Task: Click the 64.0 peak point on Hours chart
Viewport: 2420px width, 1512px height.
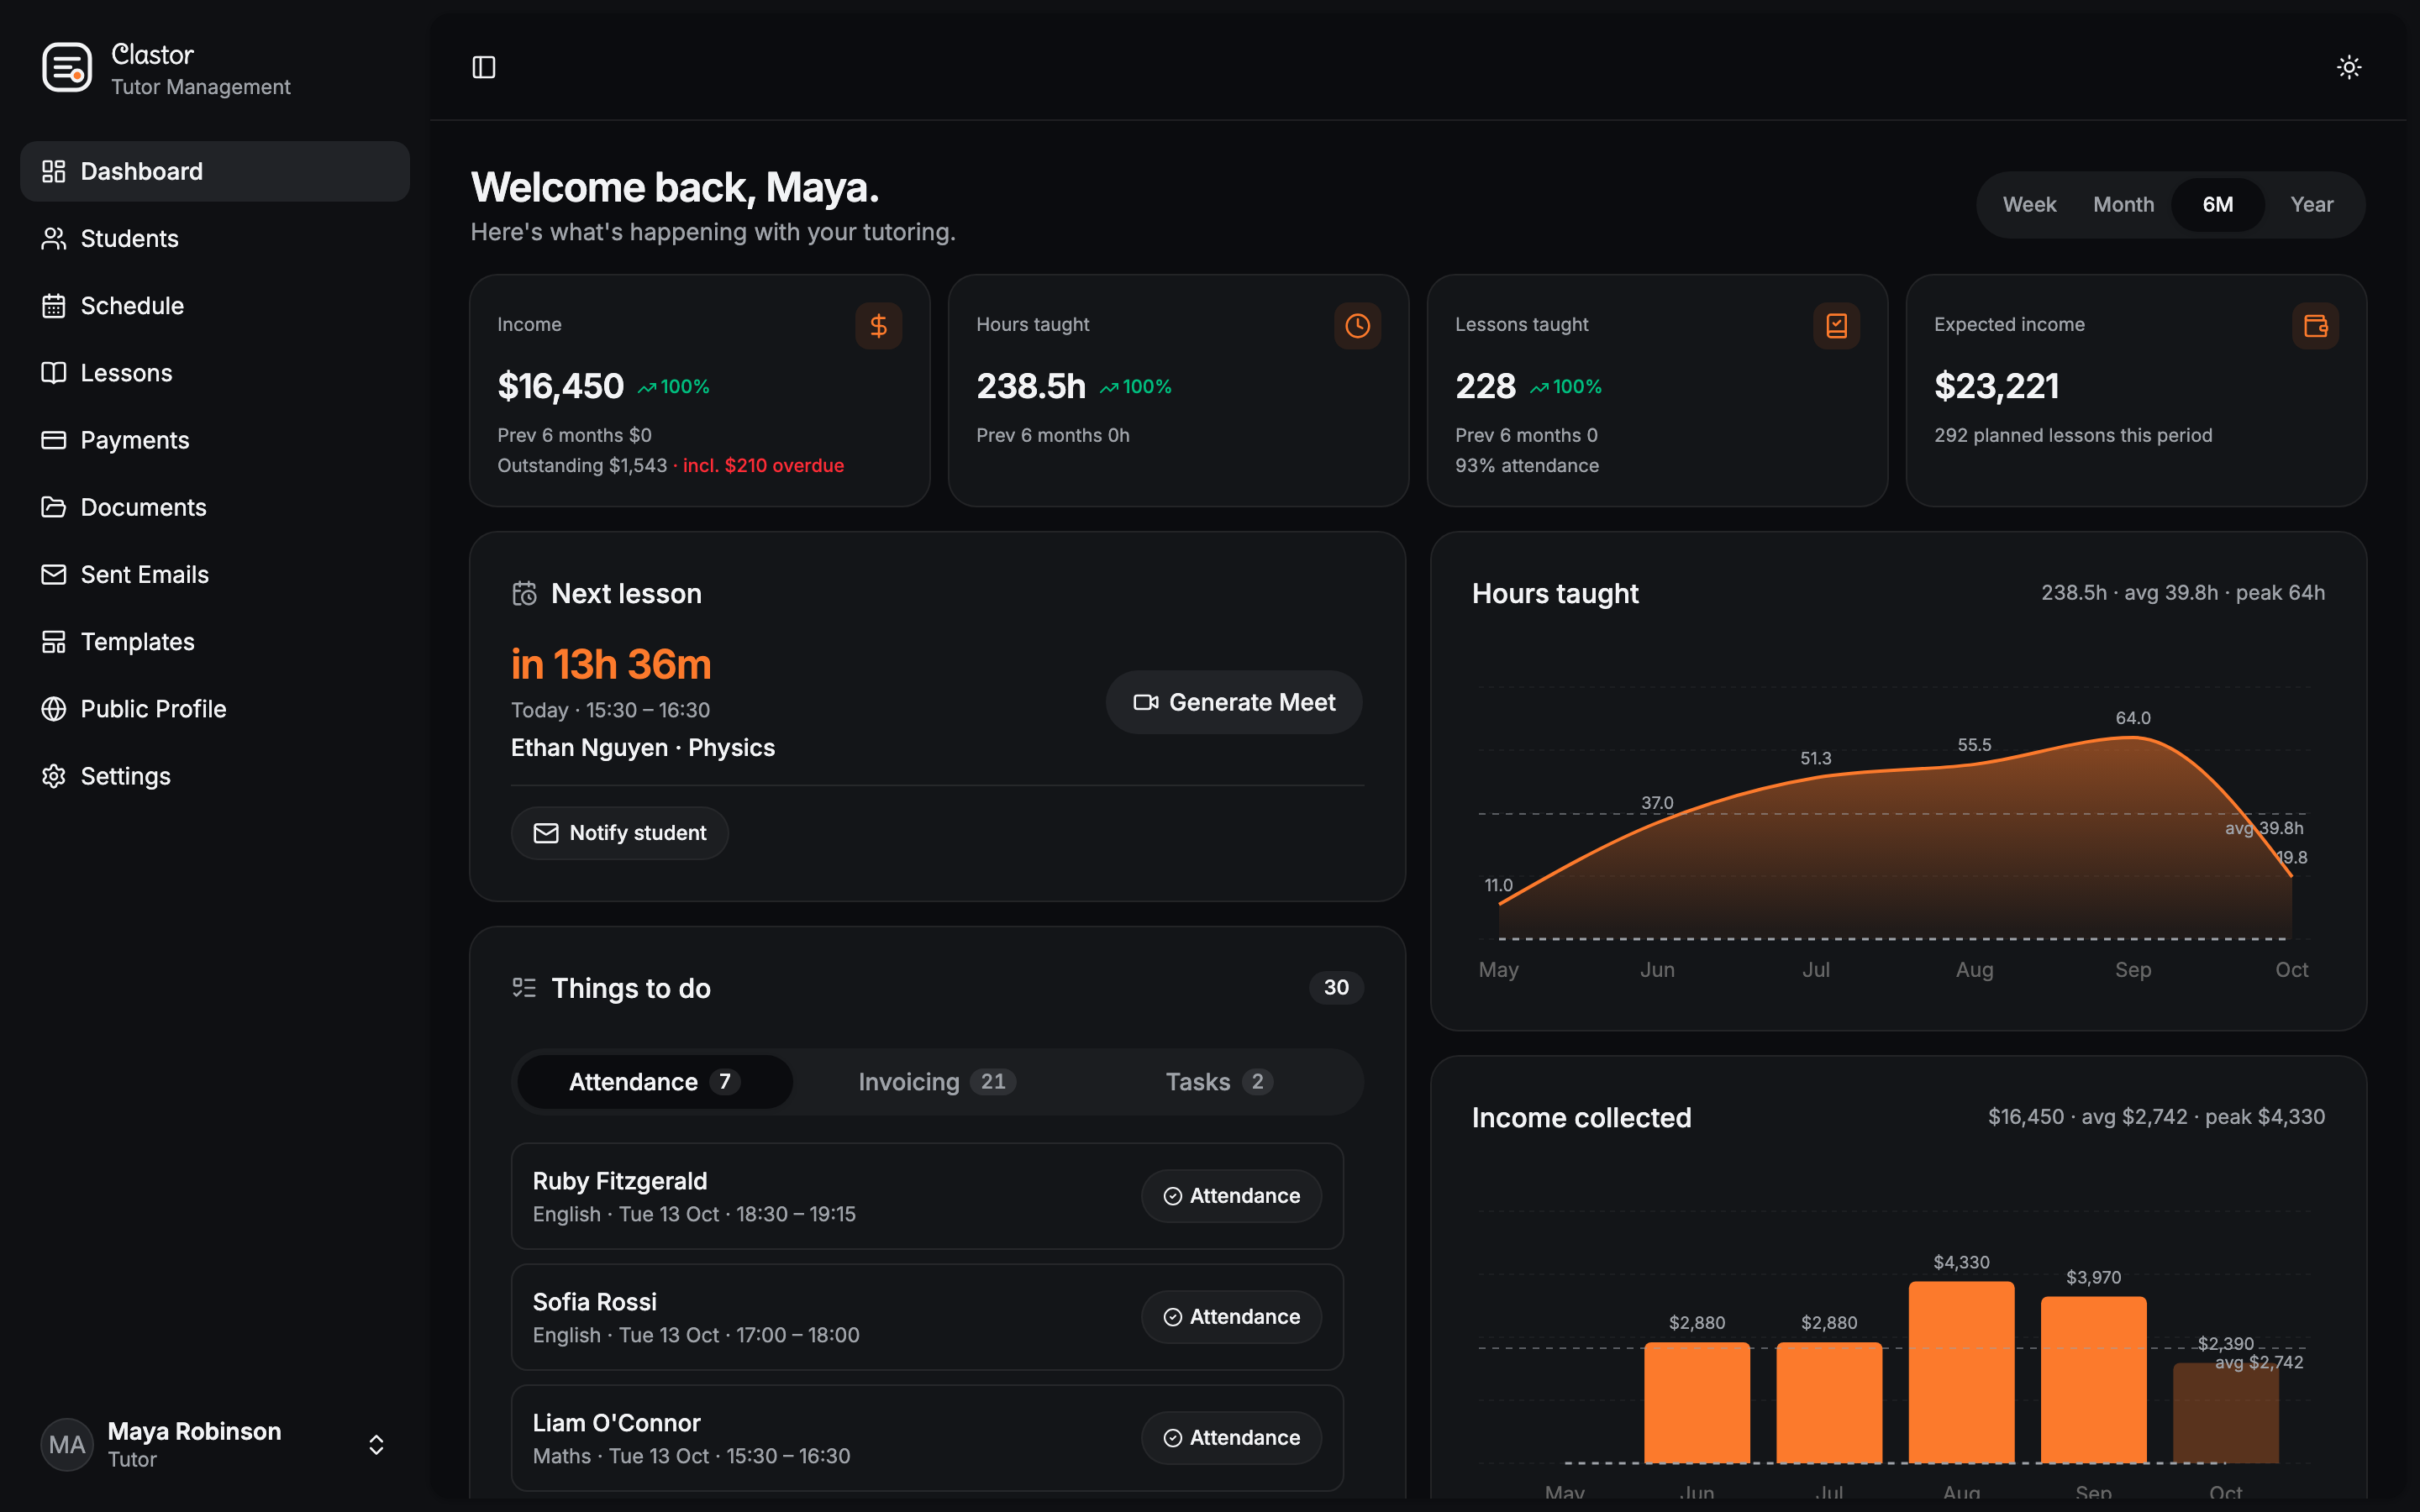Action: pyautogui.click(x=2133, y=737)
